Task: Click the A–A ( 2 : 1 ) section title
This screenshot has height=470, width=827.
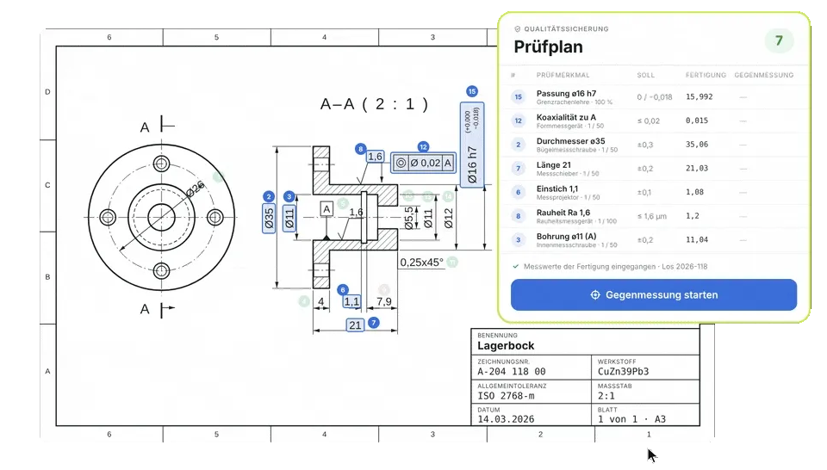Action: tap(374, 104)
